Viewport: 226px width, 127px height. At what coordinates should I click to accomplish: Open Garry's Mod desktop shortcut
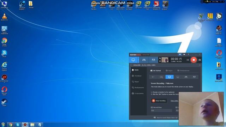coord(138,5)
